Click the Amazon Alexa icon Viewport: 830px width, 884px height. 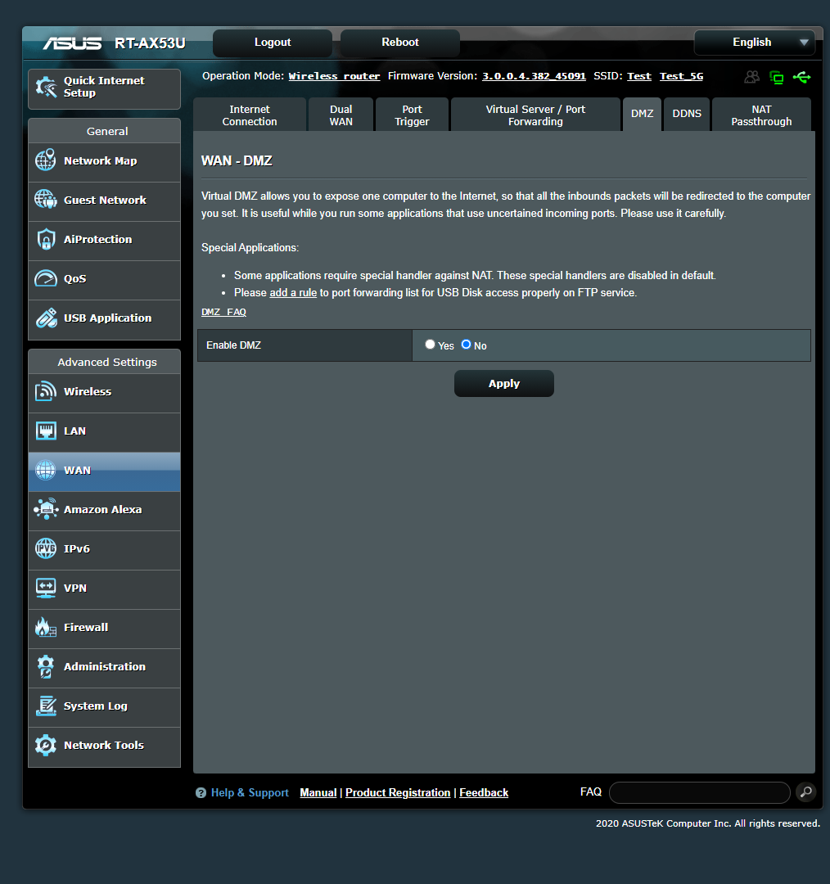point(46,509)
